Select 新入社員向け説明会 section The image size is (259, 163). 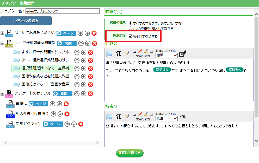[x=32, y=113]
